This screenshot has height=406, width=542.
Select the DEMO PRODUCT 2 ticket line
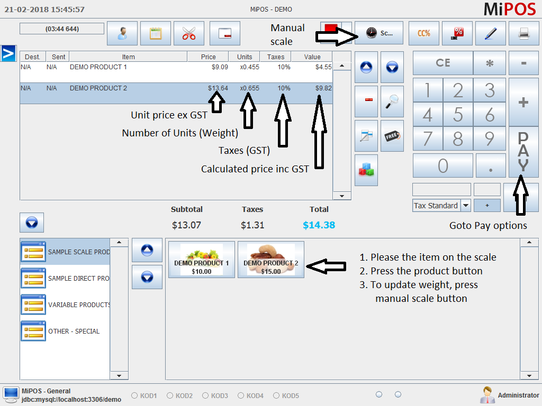point(176,93)
